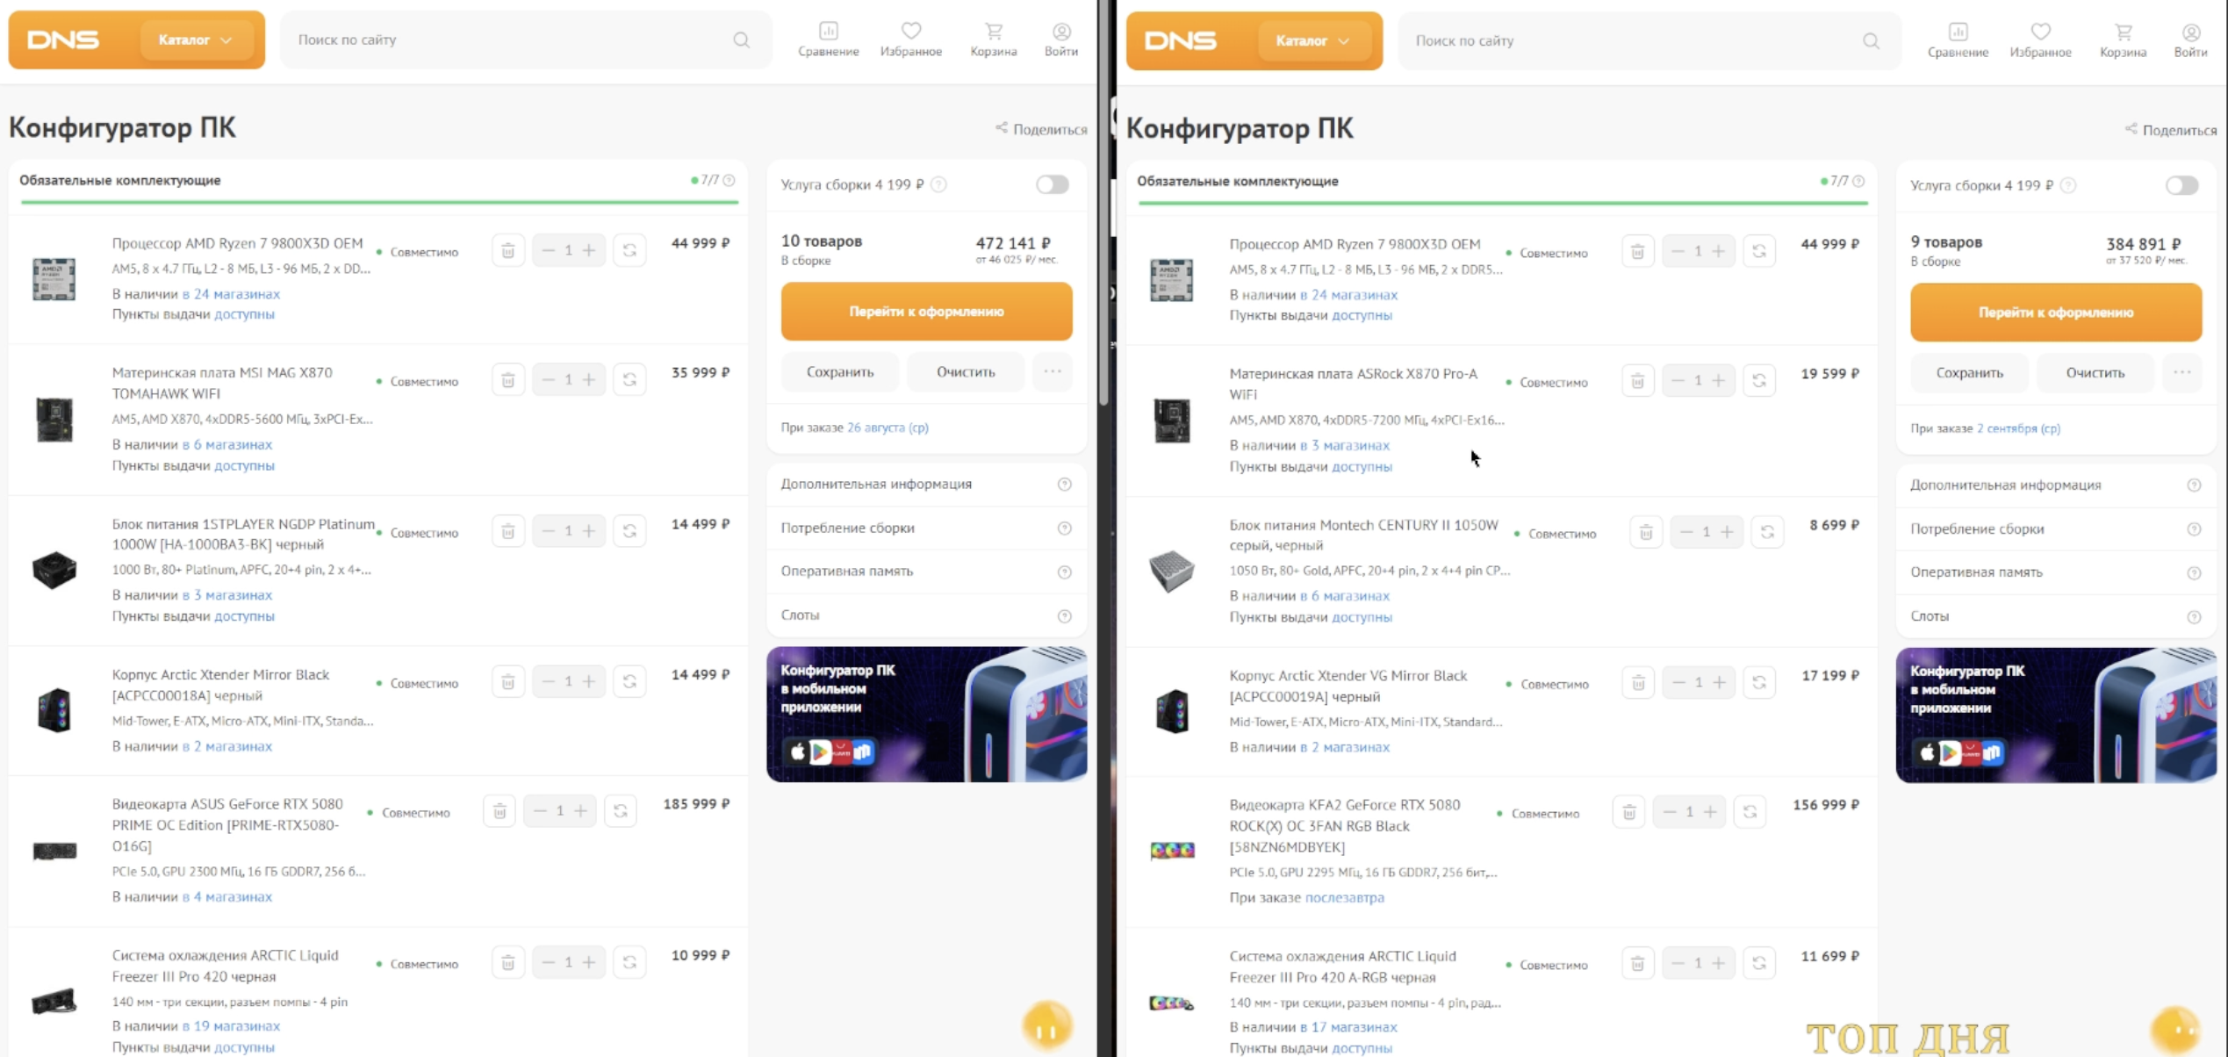2228x1057 pixels.
Task: Click the Поделиться share icon in left window
Action: 1002,128
